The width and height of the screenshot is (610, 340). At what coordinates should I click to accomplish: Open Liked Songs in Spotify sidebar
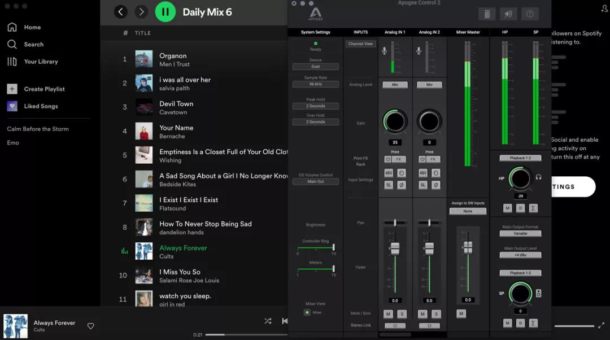[x=32, y=106]
